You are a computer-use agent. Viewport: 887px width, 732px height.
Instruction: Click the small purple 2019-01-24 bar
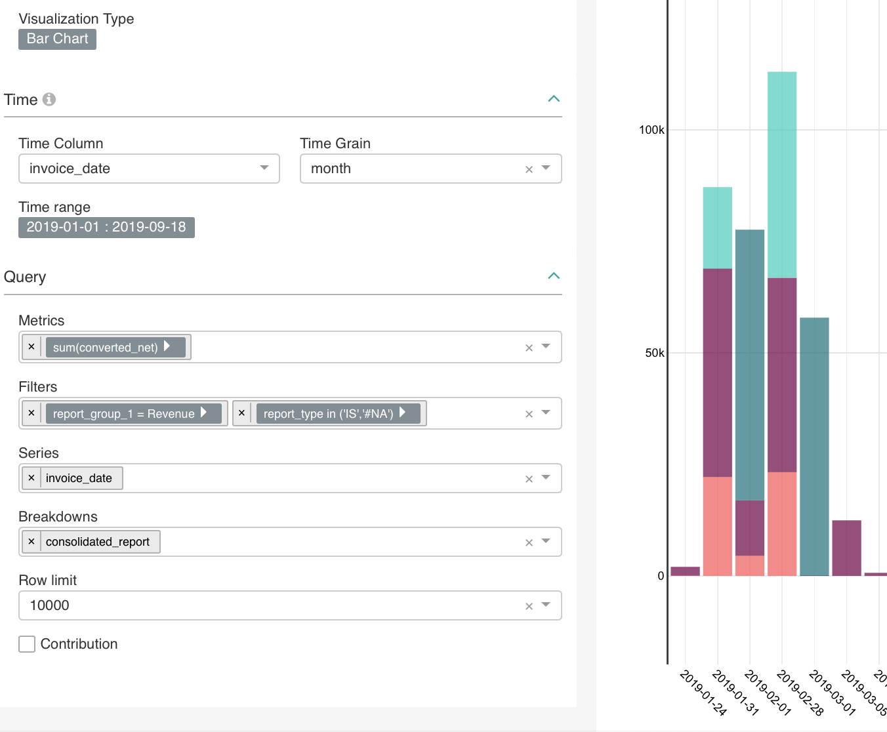tap(685, 571)
